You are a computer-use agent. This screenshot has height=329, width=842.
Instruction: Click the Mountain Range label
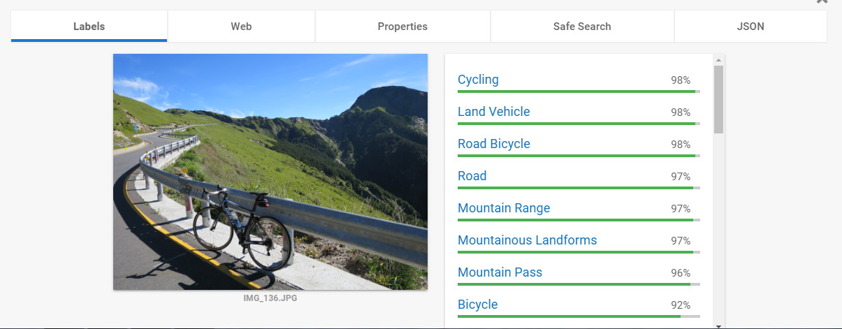tap(503, 208)
